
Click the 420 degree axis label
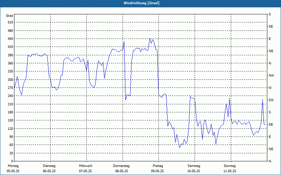coord(11,47)
